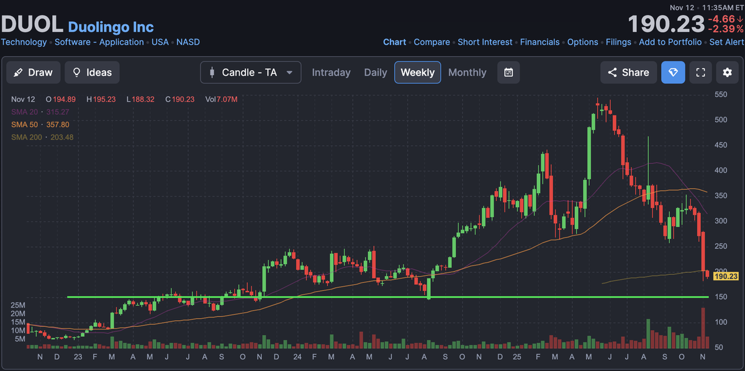Enter fullscreen chart mode

coord(701,73)
